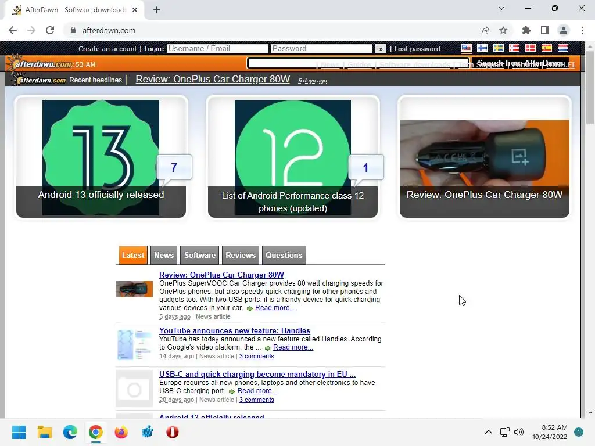The width and height of the screenshot is (595, 446).
Task: Switch to the Spanish flag language
Action: 546,48
